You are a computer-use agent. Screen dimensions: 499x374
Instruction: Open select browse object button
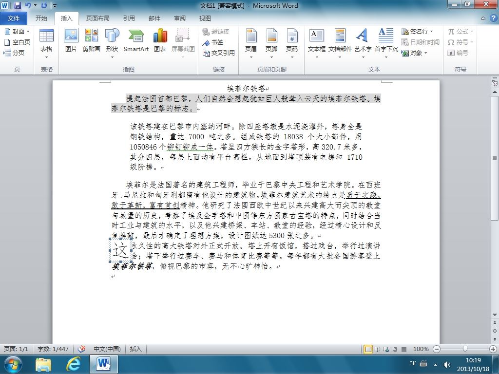coord(495,331)
